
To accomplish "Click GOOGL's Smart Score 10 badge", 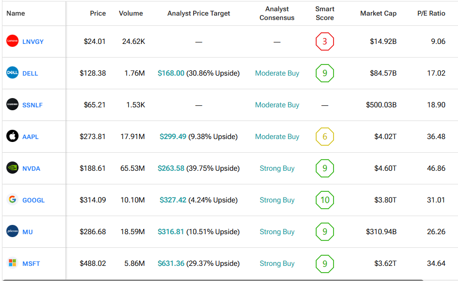I will coord(325,200).
